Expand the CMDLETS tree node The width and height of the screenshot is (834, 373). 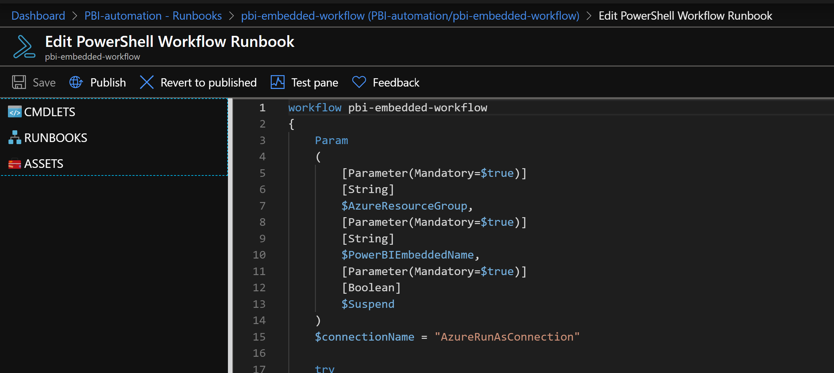click(x=49, y=112)
